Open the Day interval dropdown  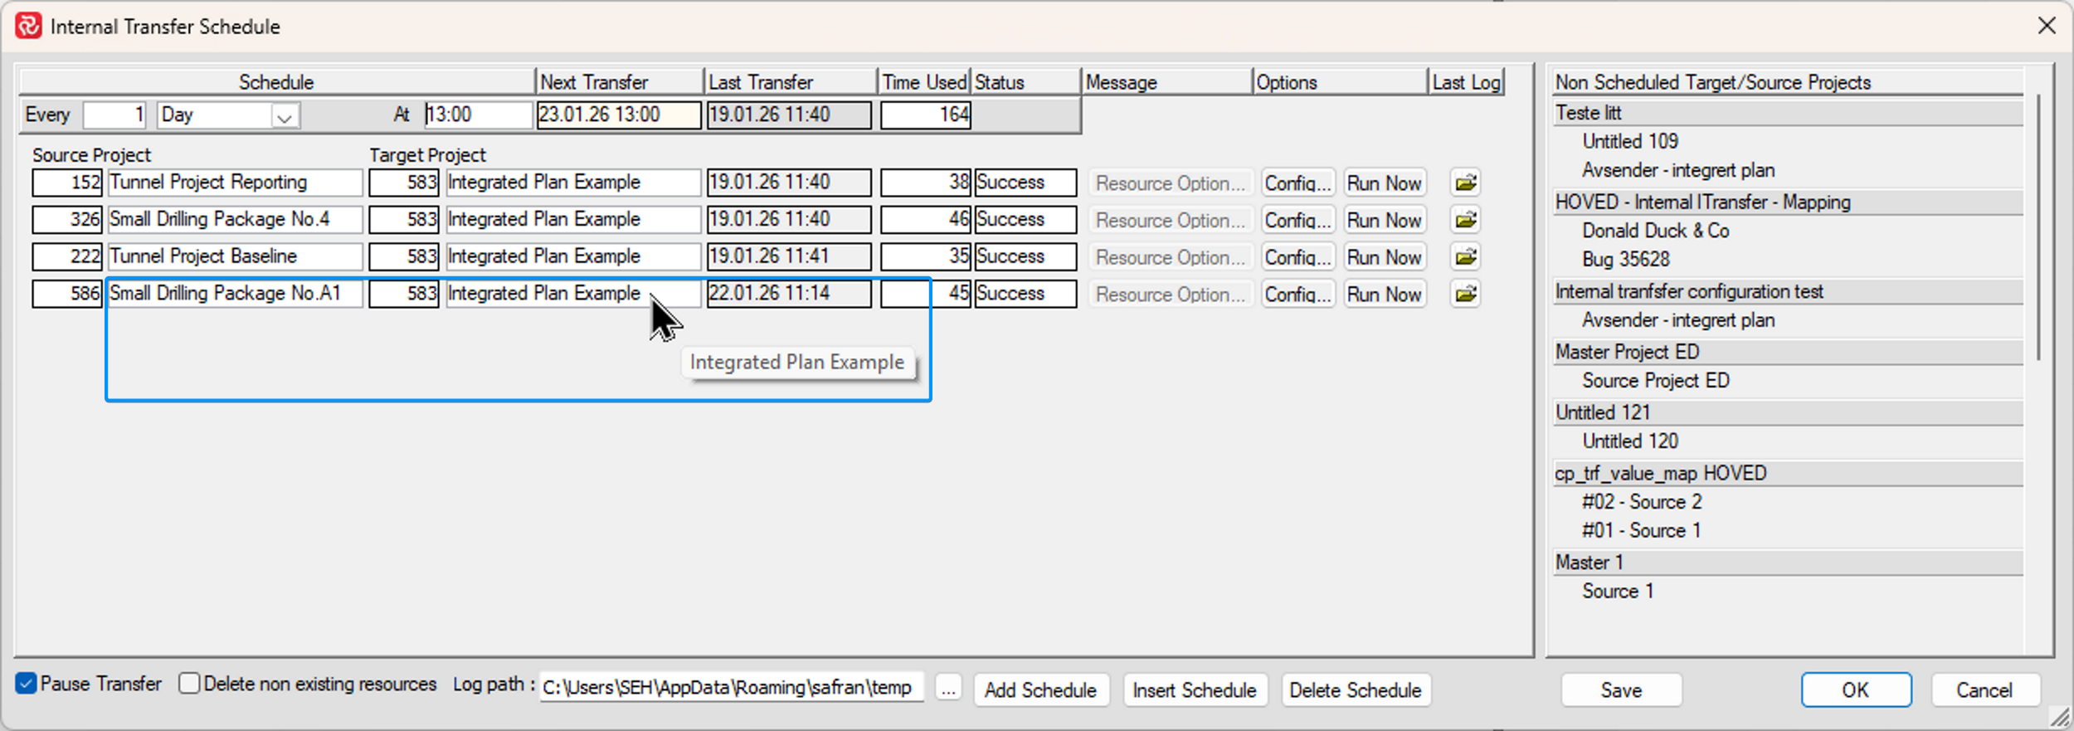[284, 116]
